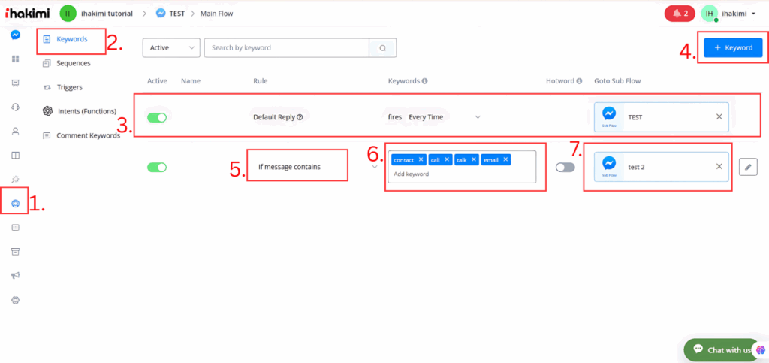The height and width of the screenshot is (363, 769).
Task: Open the Chat with us widget
Action: point(722,350)
